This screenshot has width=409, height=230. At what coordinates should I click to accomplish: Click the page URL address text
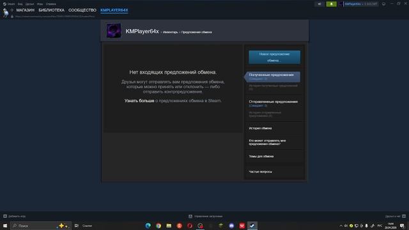[55, 17]
